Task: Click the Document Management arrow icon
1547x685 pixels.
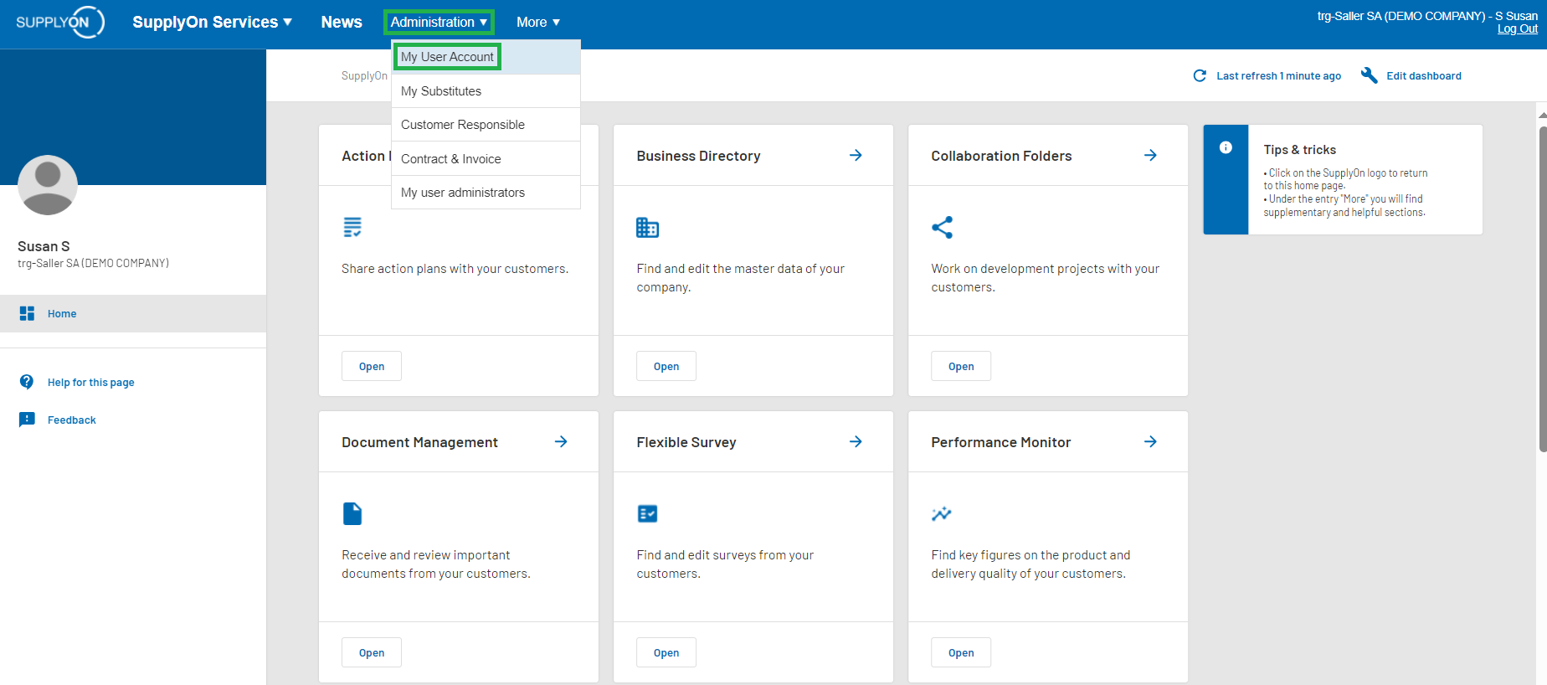Action: (x=561, y=441)
